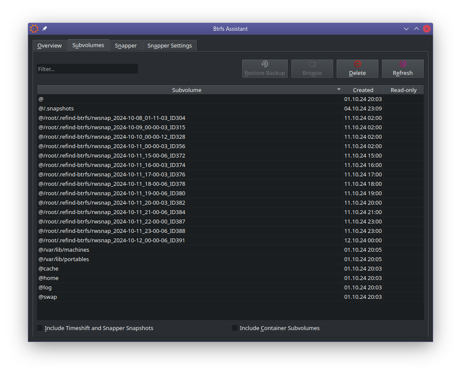Click the Filter input field
461x375 pixels.
[x=87, y=69]
